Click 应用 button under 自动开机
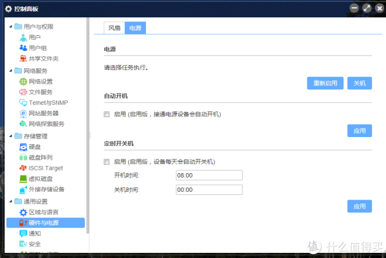The image size is (386, 258). (x=360, y=131)
